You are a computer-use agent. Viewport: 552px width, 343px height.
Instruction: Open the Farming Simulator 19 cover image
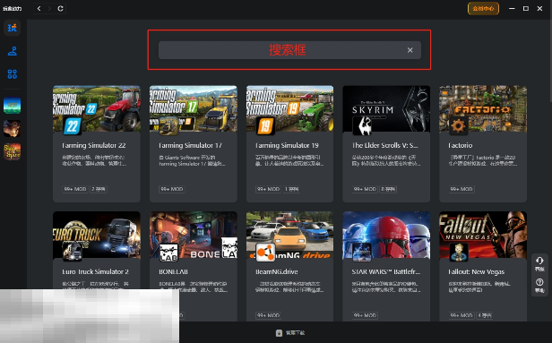tap(289, 108)
